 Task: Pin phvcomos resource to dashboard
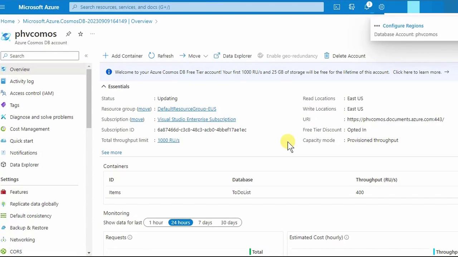(x=68, y=34)
